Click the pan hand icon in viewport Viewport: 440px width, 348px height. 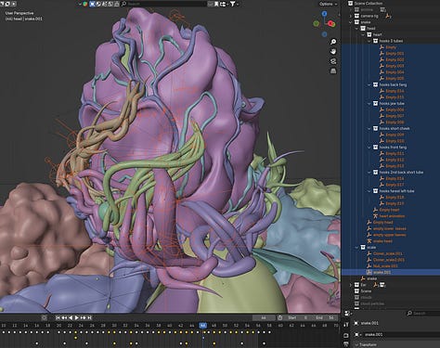pyautogui.click(x=333, y=51)
